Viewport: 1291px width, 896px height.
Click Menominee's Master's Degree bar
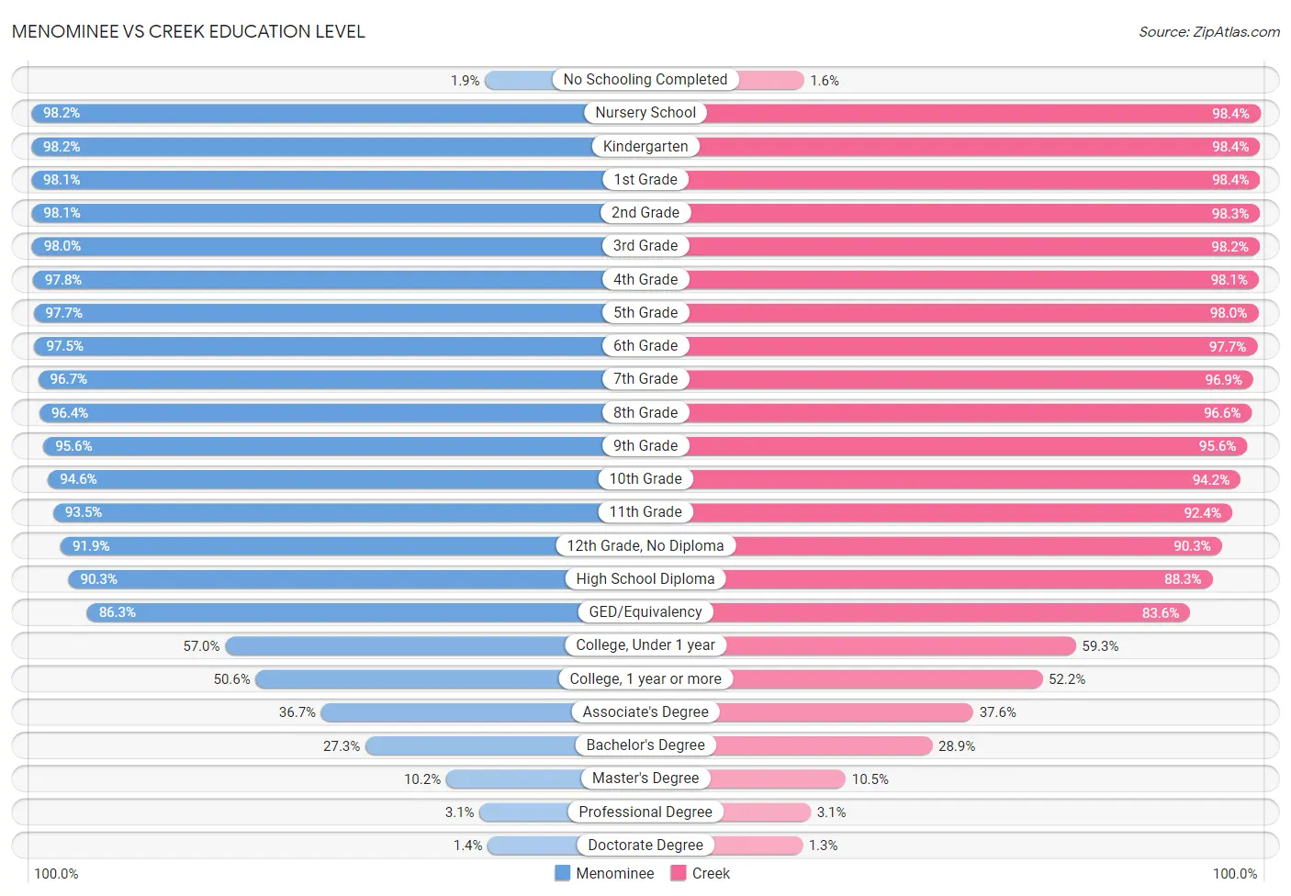pyautogui.click(x=513, y=778)
